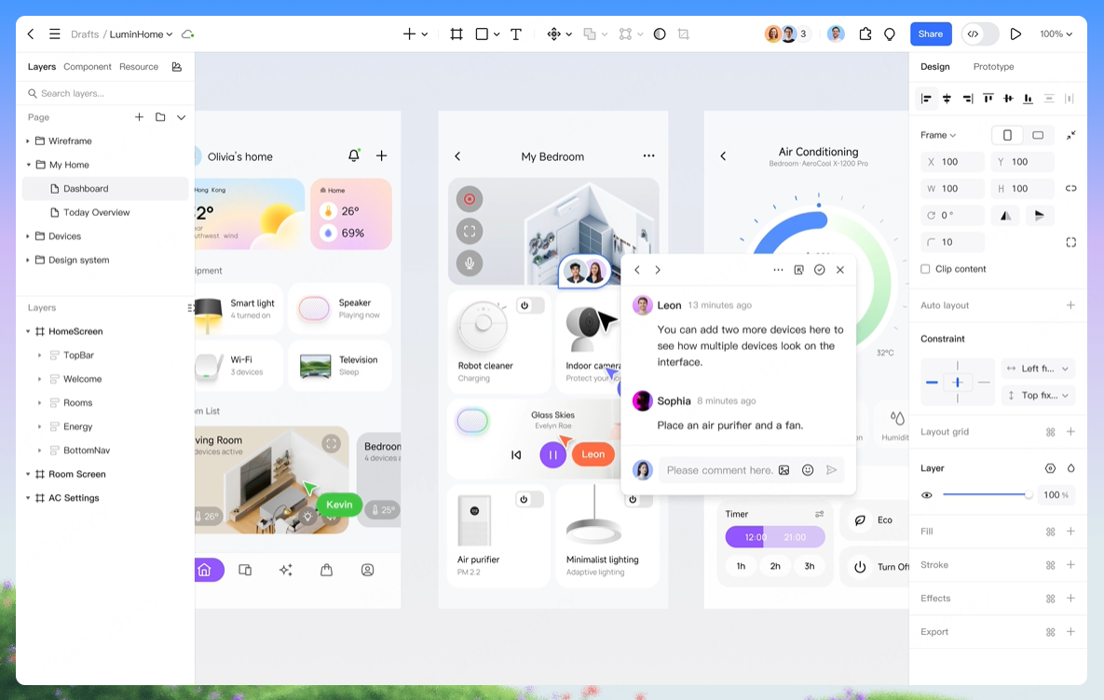This screenshot has height=700, width=1104.
Task: Resolve comment with checkmark icon
Action: 820,270
